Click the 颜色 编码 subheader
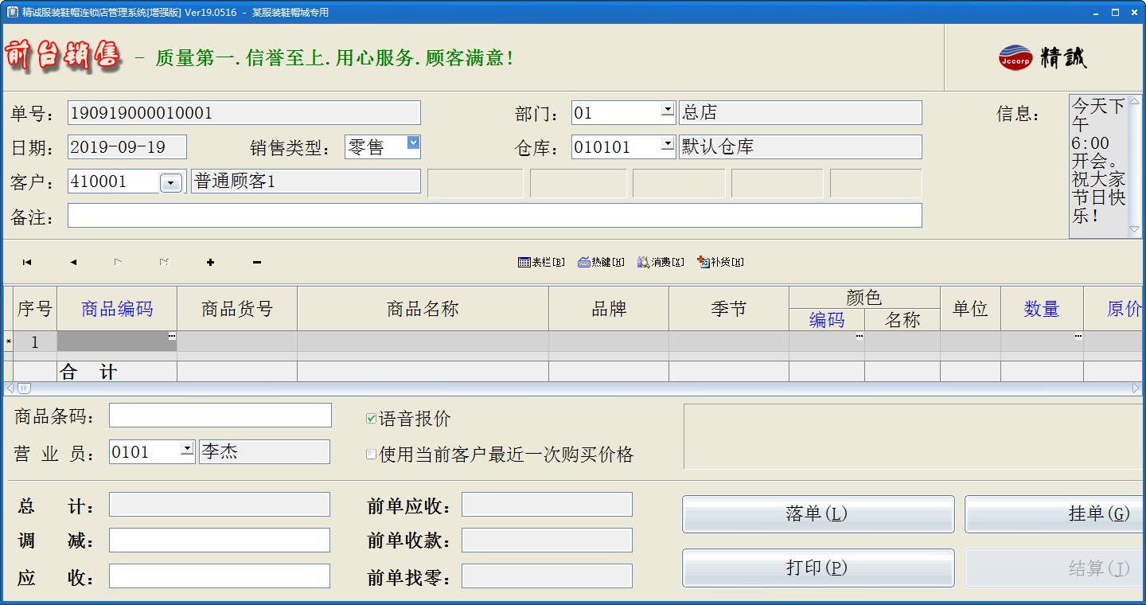The width and height of the screenshot is (1146, 605). [x=827, y=320]
